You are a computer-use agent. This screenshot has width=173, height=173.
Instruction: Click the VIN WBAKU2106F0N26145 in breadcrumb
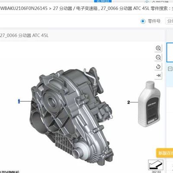[x=24, y=8]
